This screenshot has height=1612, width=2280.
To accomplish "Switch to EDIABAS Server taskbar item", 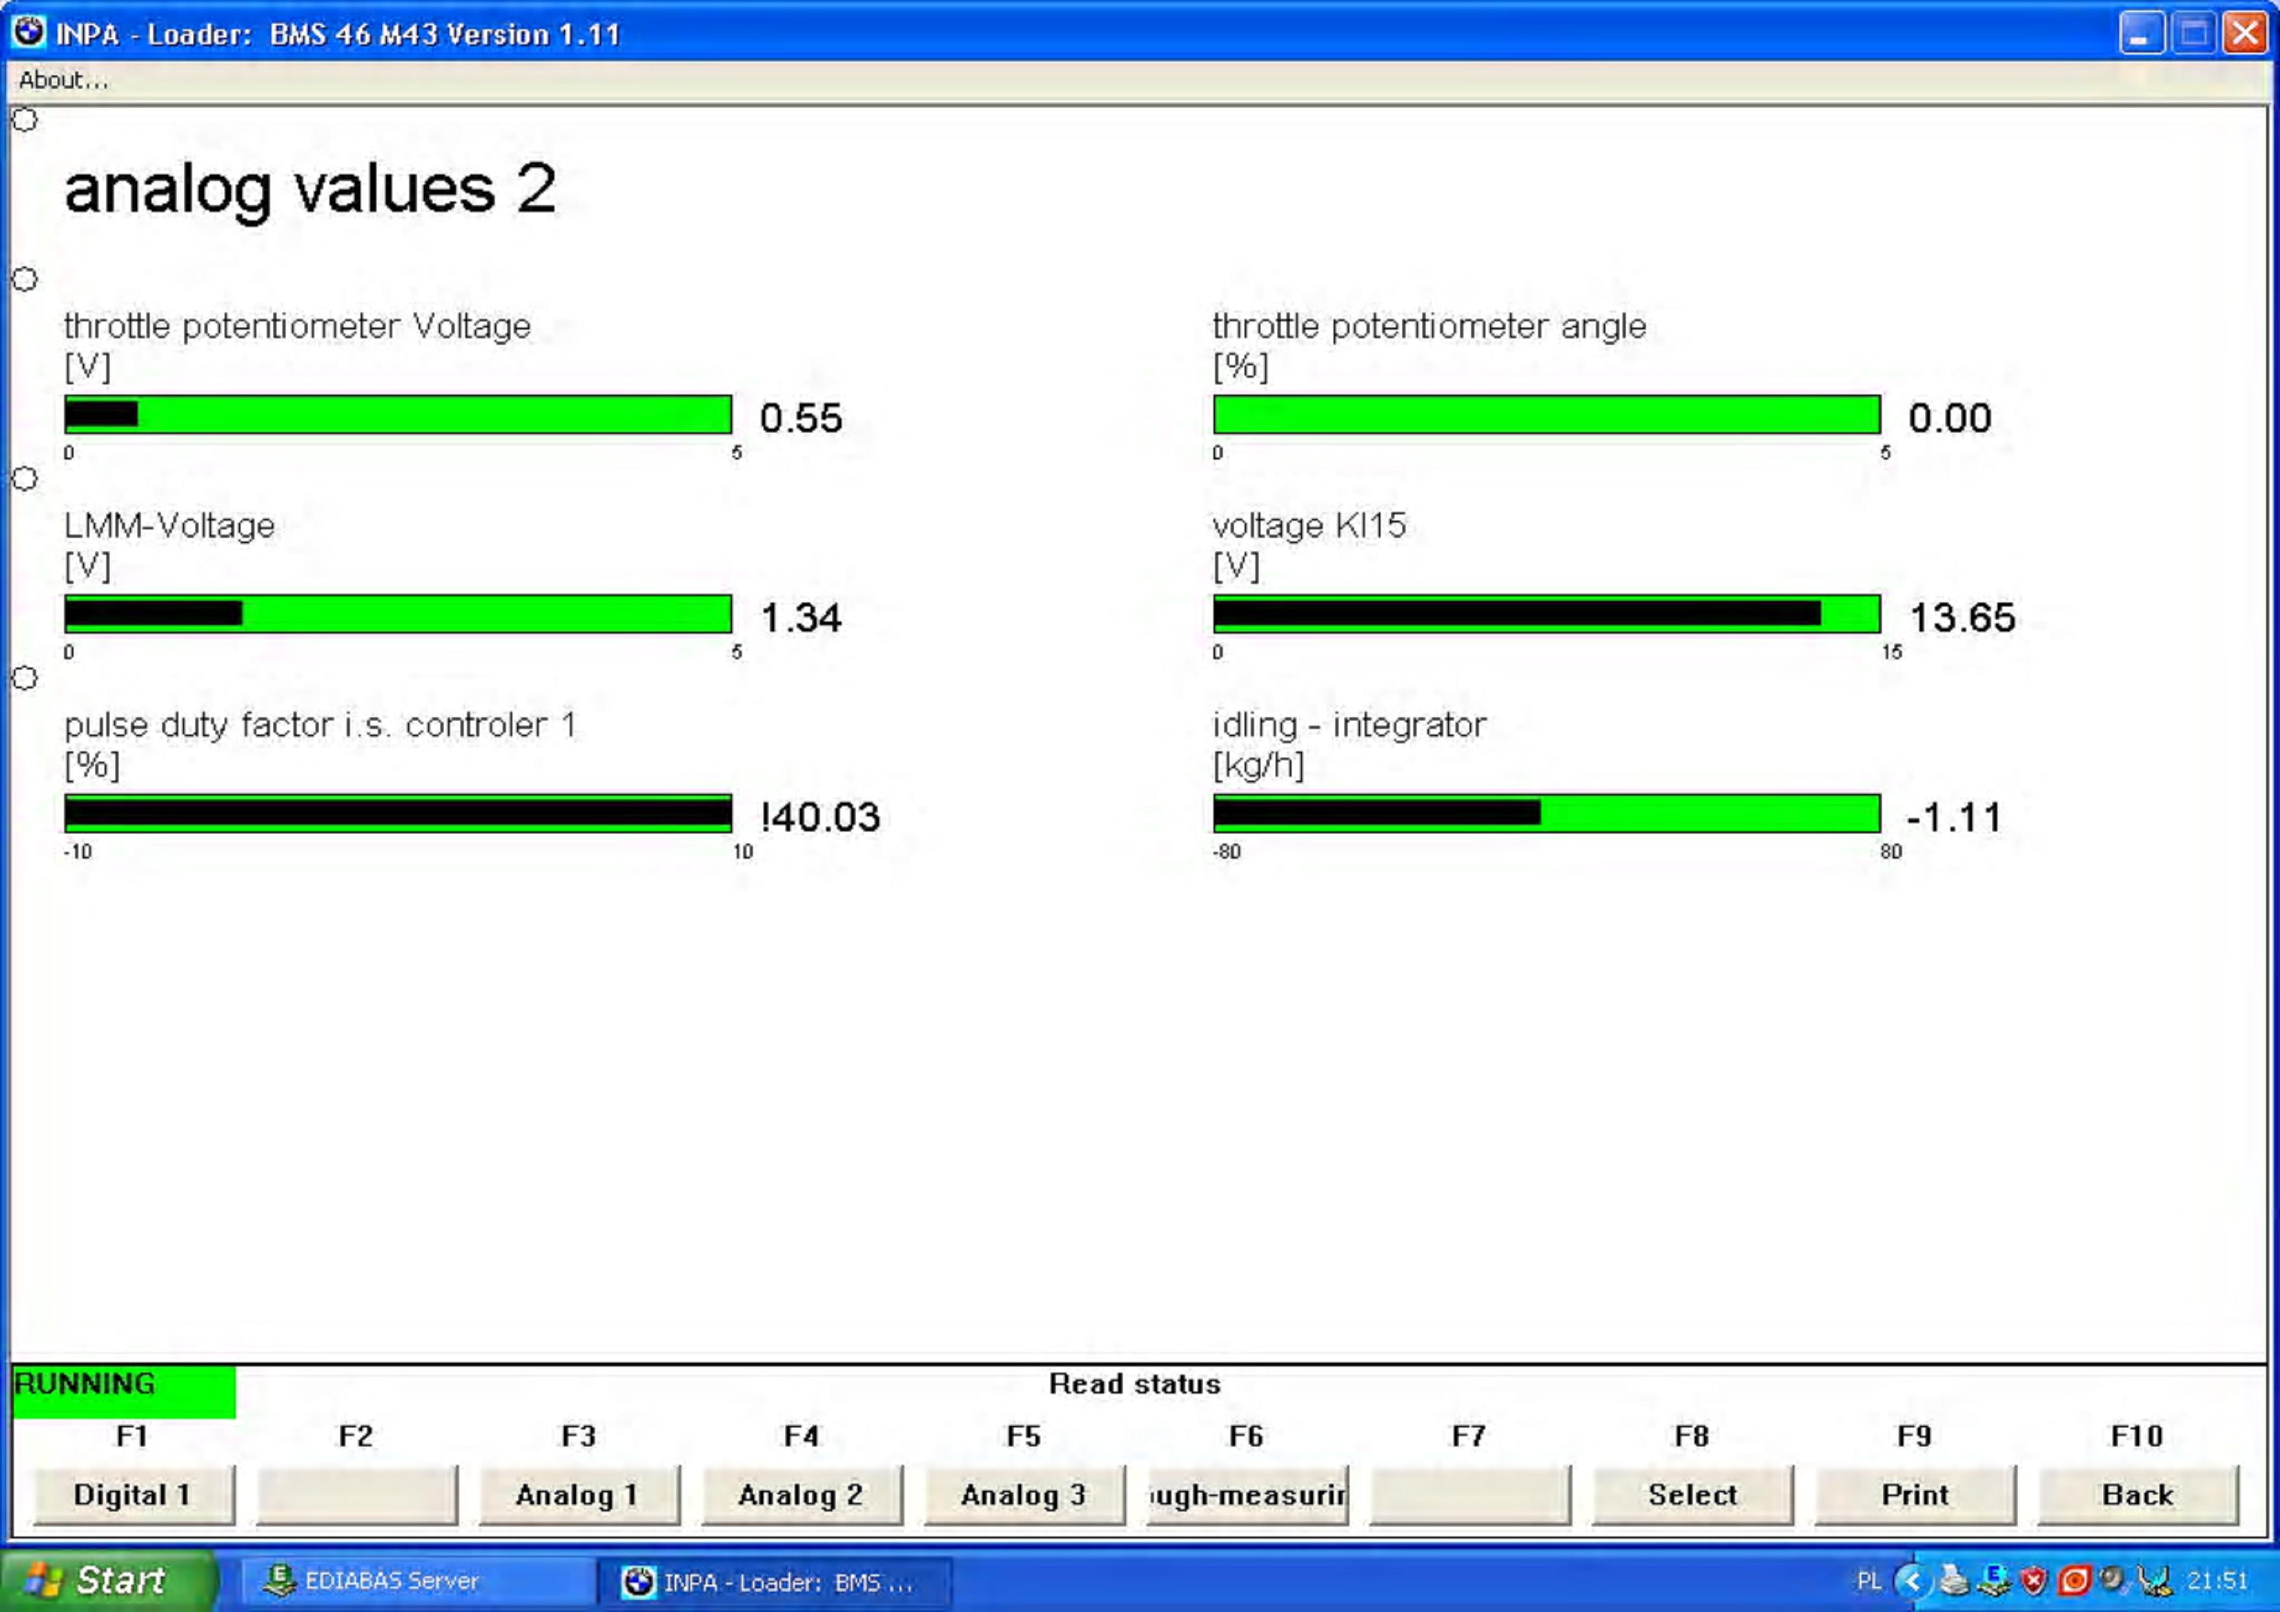I will click(x=393, y=1580).
